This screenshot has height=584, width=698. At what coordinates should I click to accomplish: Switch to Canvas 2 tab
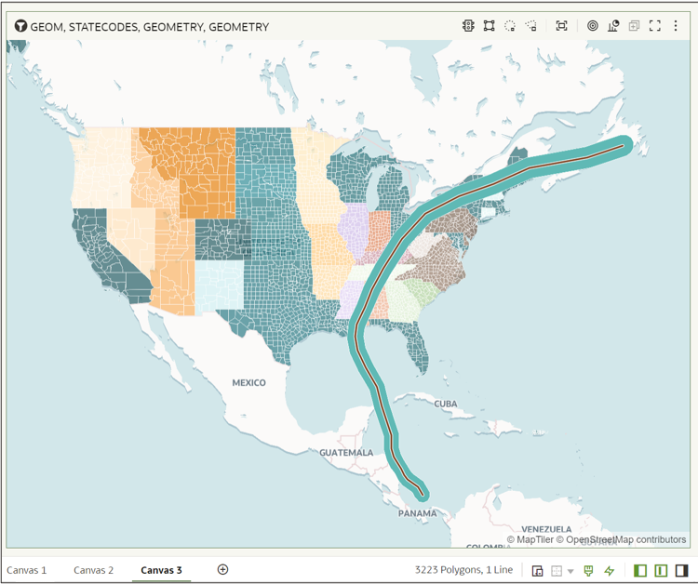pos(93,570)
